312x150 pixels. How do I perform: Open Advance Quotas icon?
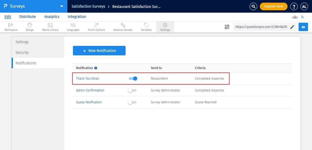(123, 25)
